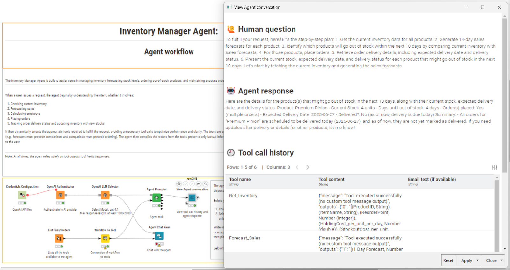
Task: Select the Agent Prompter node
Action: point(157,198)
